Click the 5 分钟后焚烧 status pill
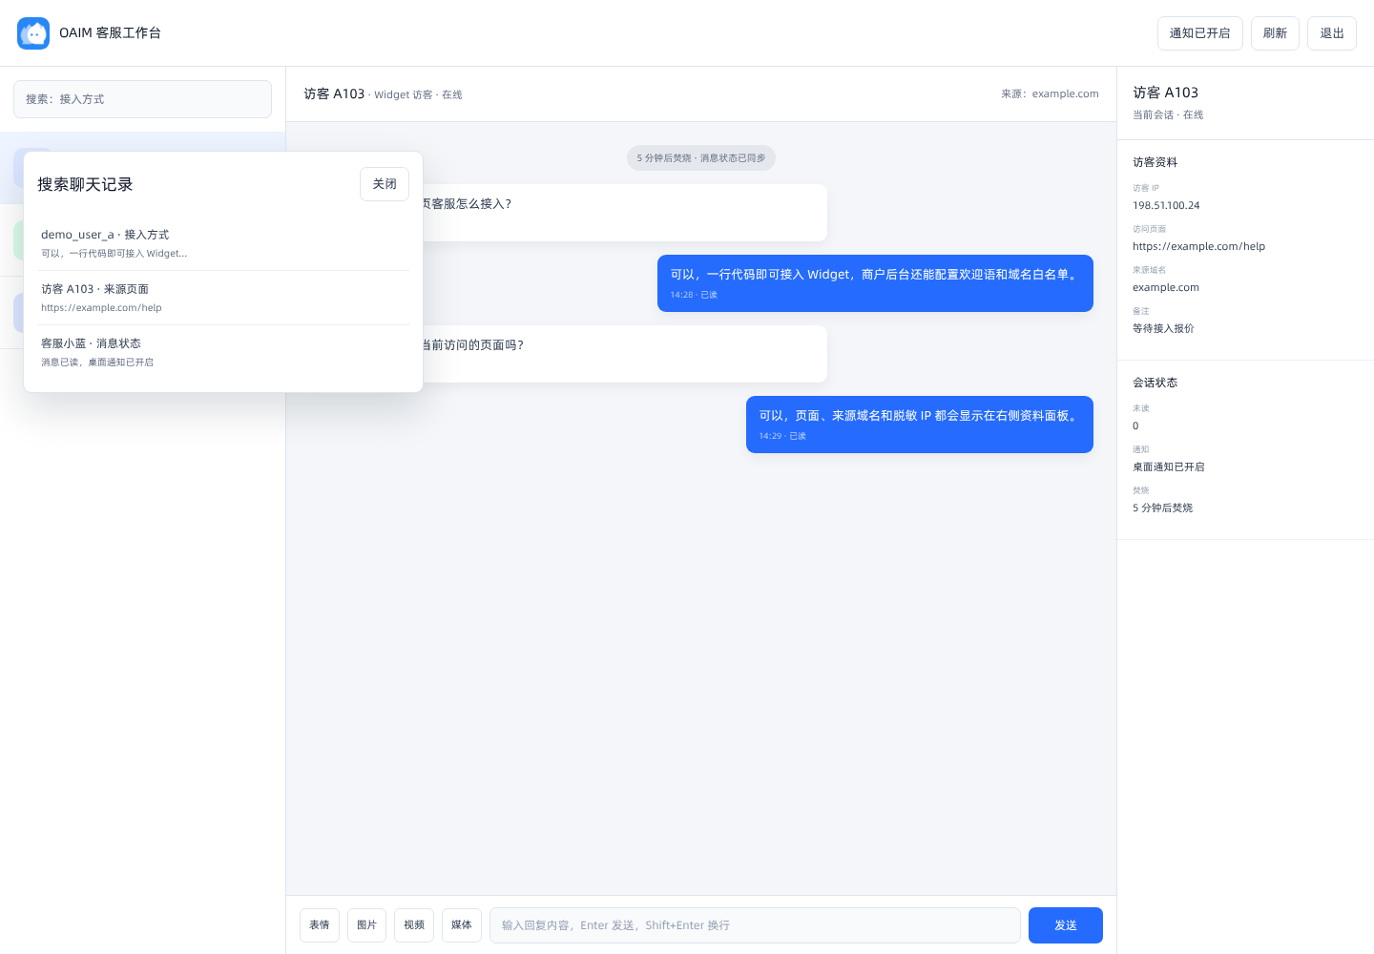The width and height of the screenshot is (1374, 954). point(701,158)
